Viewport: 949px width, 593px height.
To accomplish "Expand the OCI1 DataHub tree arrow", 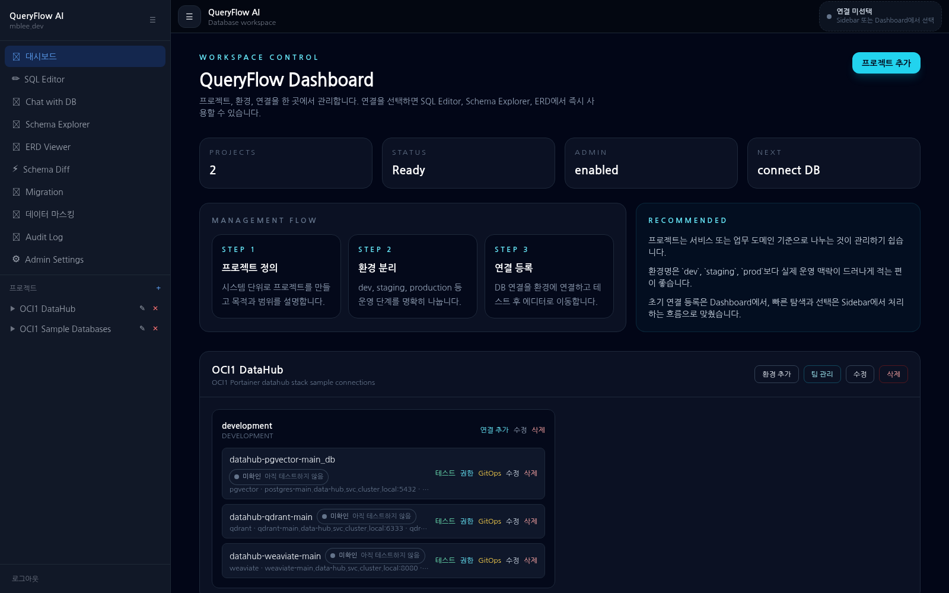I will (12, 308).
